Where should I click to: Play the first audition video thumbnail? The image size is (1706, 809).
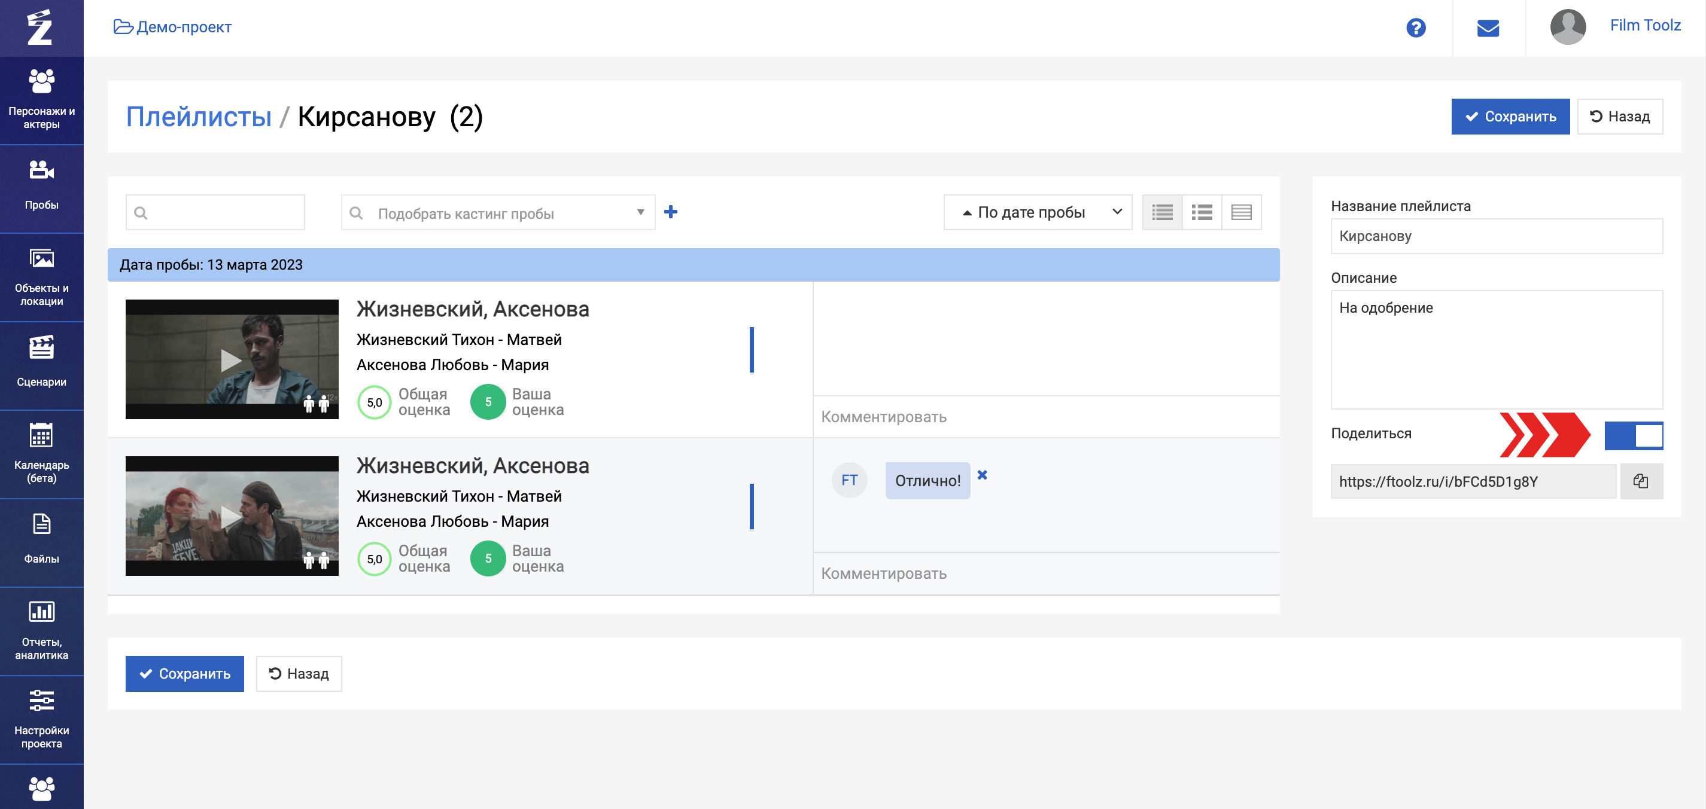point(232,359)
